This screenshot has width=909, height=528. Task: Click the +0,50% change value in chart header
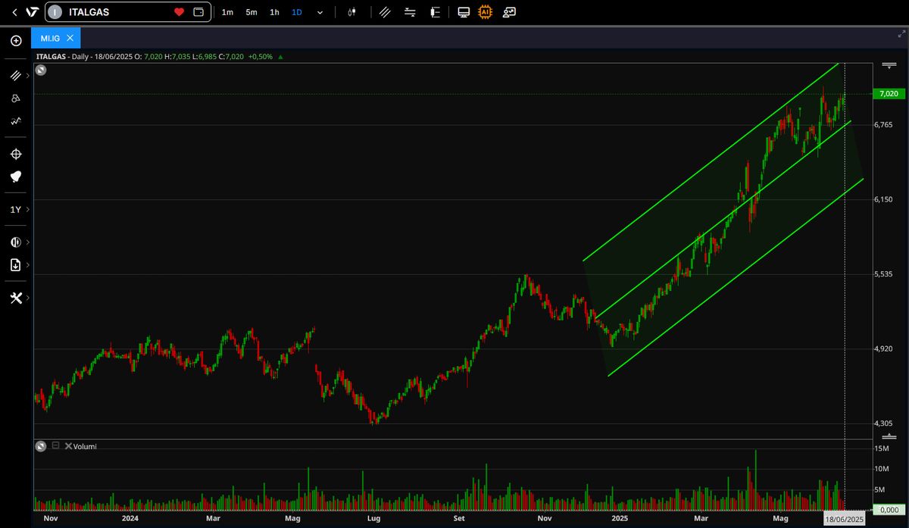(261, 57)
